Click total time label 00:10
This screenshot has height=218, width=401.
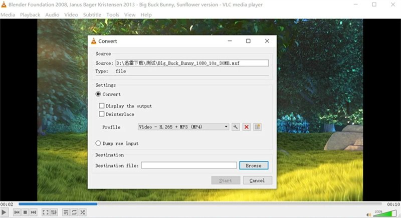393,204
